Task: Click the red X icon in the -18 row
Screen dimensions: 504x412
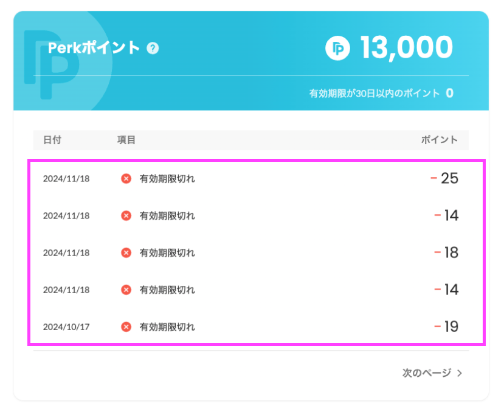Action: click(x=126, y=253)
